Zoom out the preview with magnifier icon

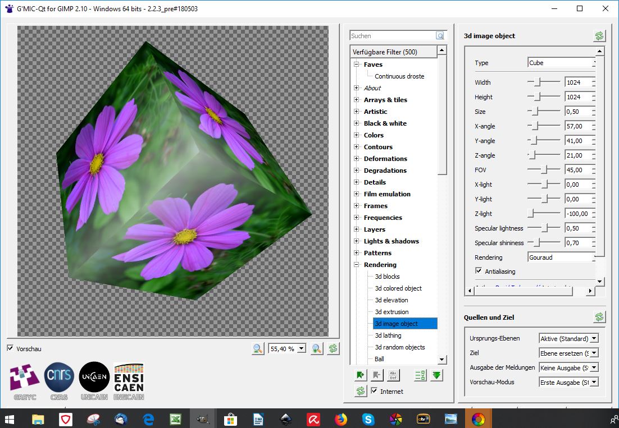coord(258,348)
